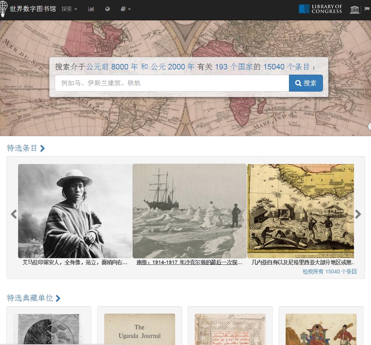Open the 特选典藏单位 section heading

coord(34,298)
